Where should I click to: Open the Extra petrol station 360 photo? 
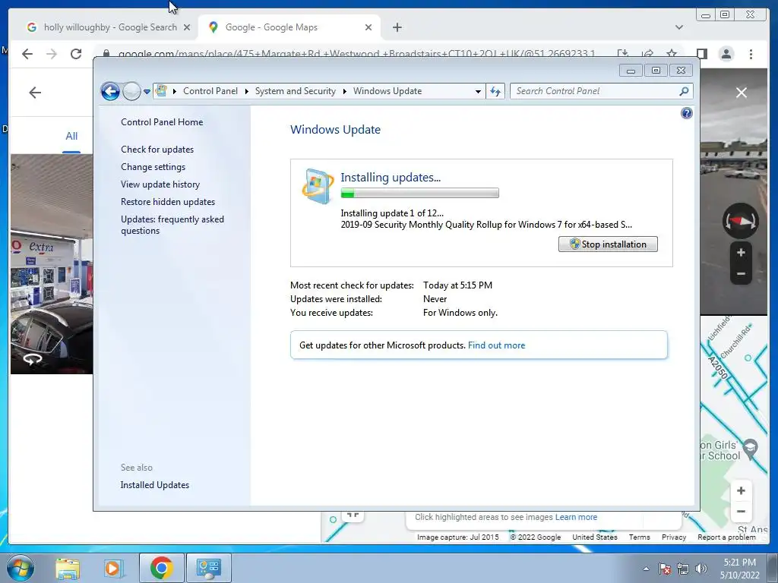click(52, 263)
